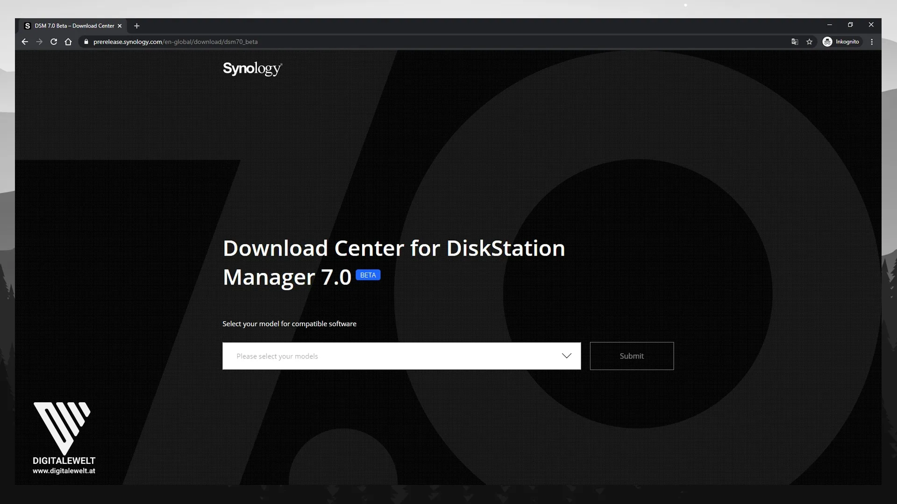
Task: Click the blue BETA badge
Action: click(368, 275)
